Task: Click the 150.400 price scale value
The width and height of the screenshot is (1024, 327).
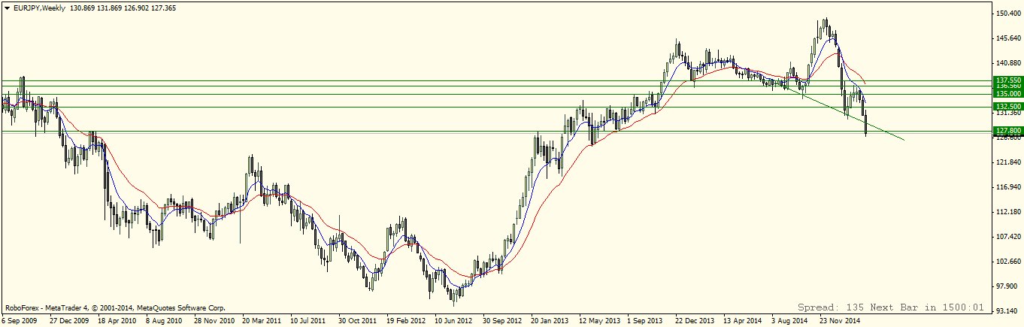Action: coord(1008,14)
